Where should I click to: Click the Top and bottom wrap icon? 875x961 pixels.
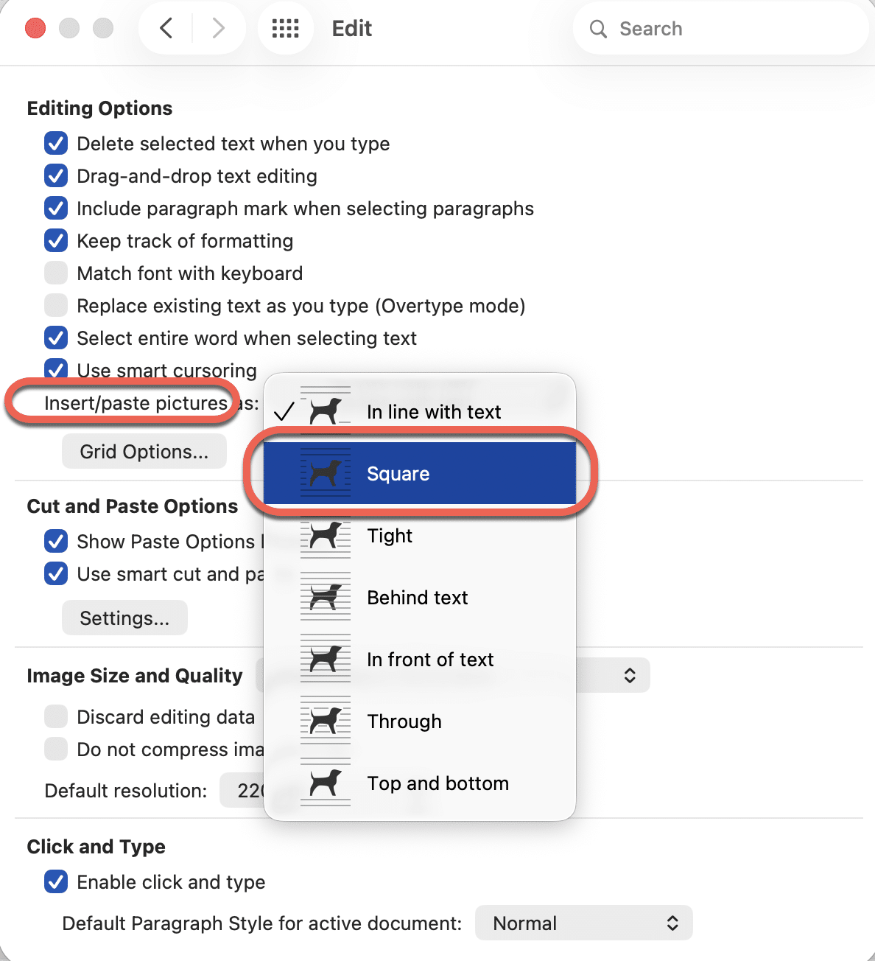click(325, 783)
